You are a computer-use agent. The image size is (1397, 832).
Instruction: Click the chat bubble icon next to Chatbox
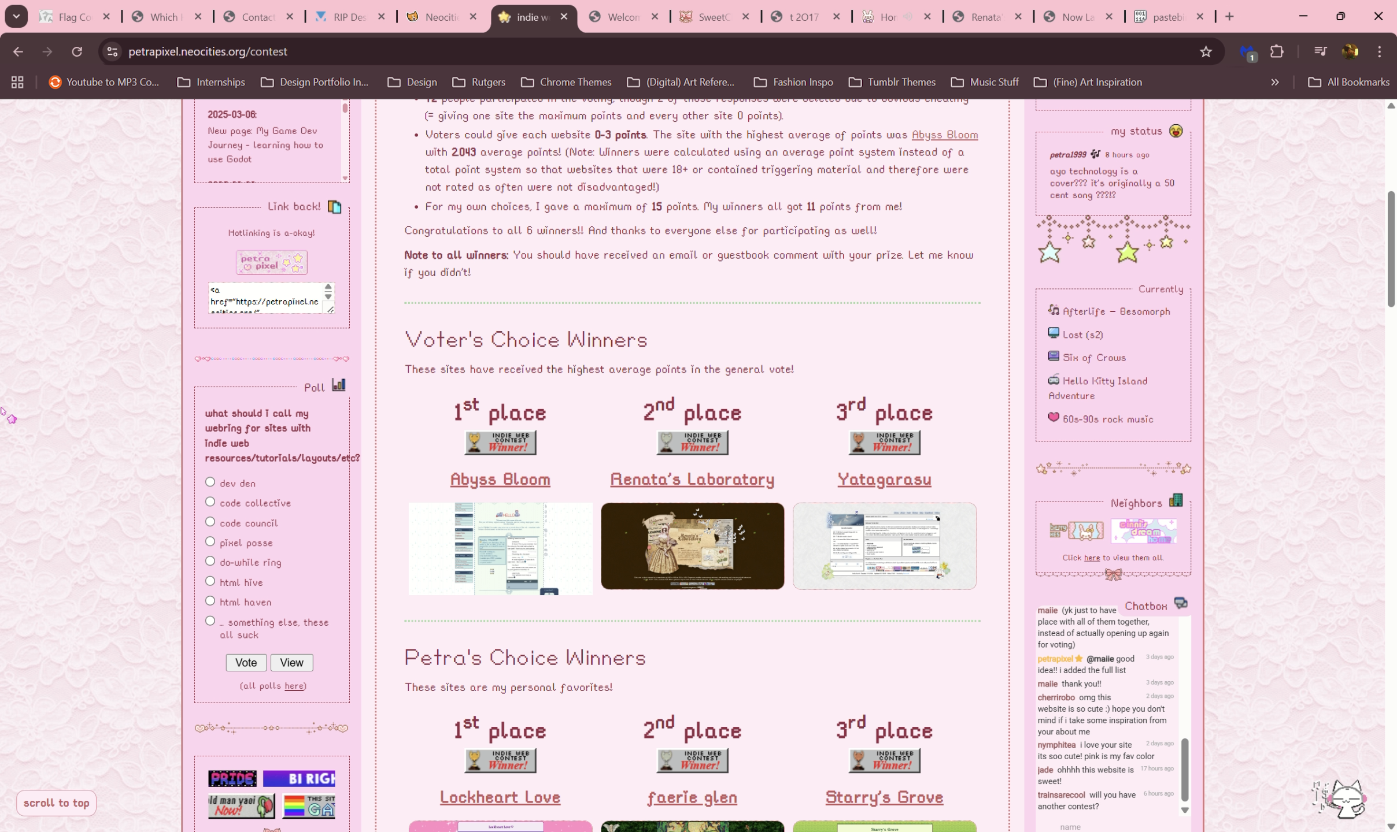(1181, 603)
